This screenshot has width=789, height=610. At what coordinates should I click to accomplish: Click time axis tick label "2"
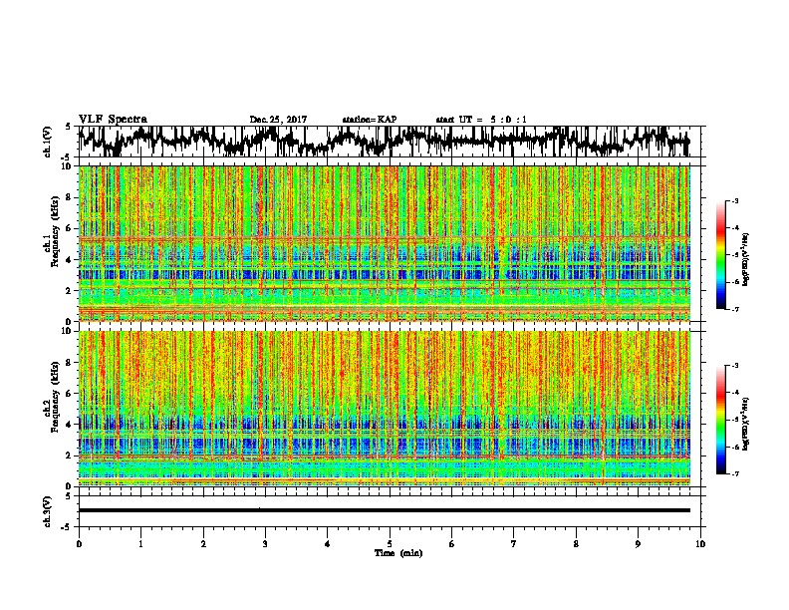pos(203,544)
